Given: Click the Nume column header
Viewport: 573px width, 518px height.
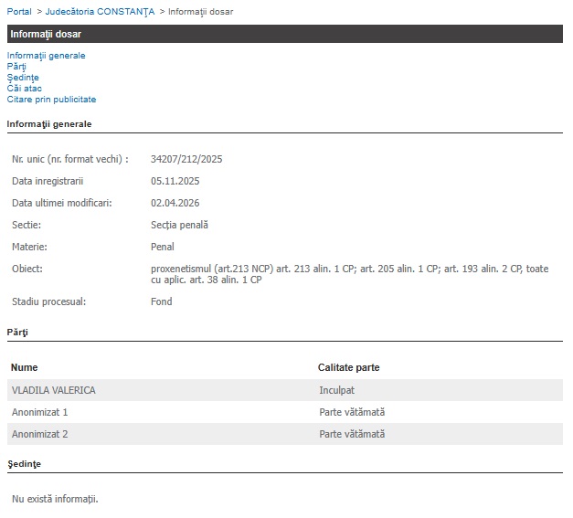Looking at the screenshot, I should point(24,368).
